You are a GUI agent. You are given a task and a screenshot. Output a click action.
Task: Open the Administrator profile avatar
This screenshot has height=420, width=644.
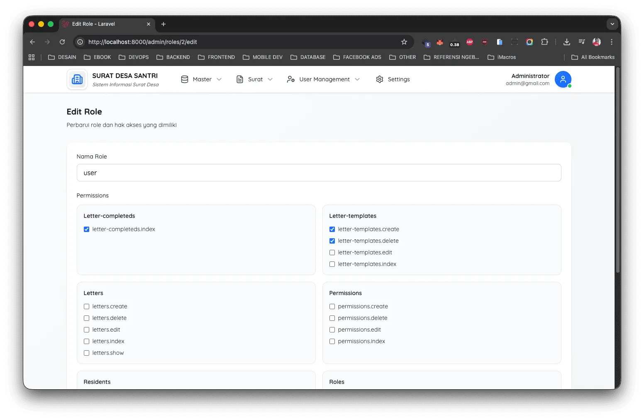click(x=563, y=79)
